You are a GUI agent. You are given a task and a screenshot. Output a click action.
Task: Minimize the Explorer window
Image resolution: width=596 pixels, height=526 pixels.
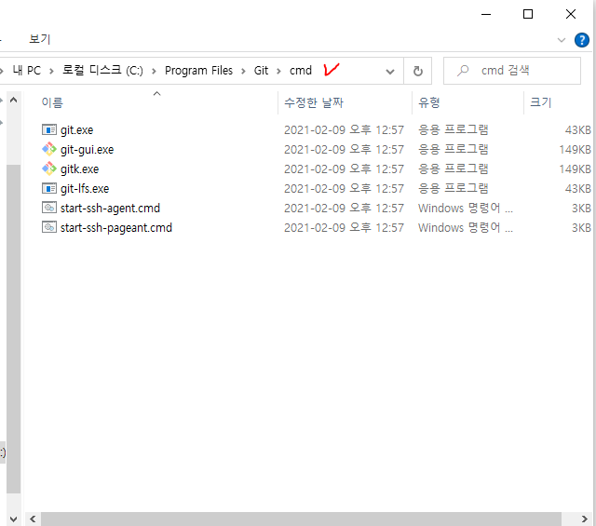(486, 15)
